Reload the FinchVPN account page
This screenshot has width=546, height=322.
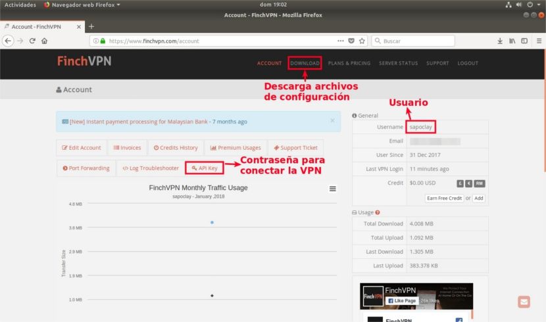[x=32, y=41]
